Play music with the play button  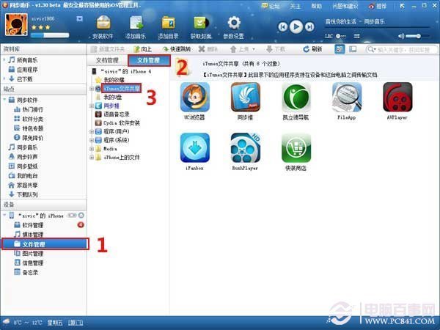click(x=296, y=26)
